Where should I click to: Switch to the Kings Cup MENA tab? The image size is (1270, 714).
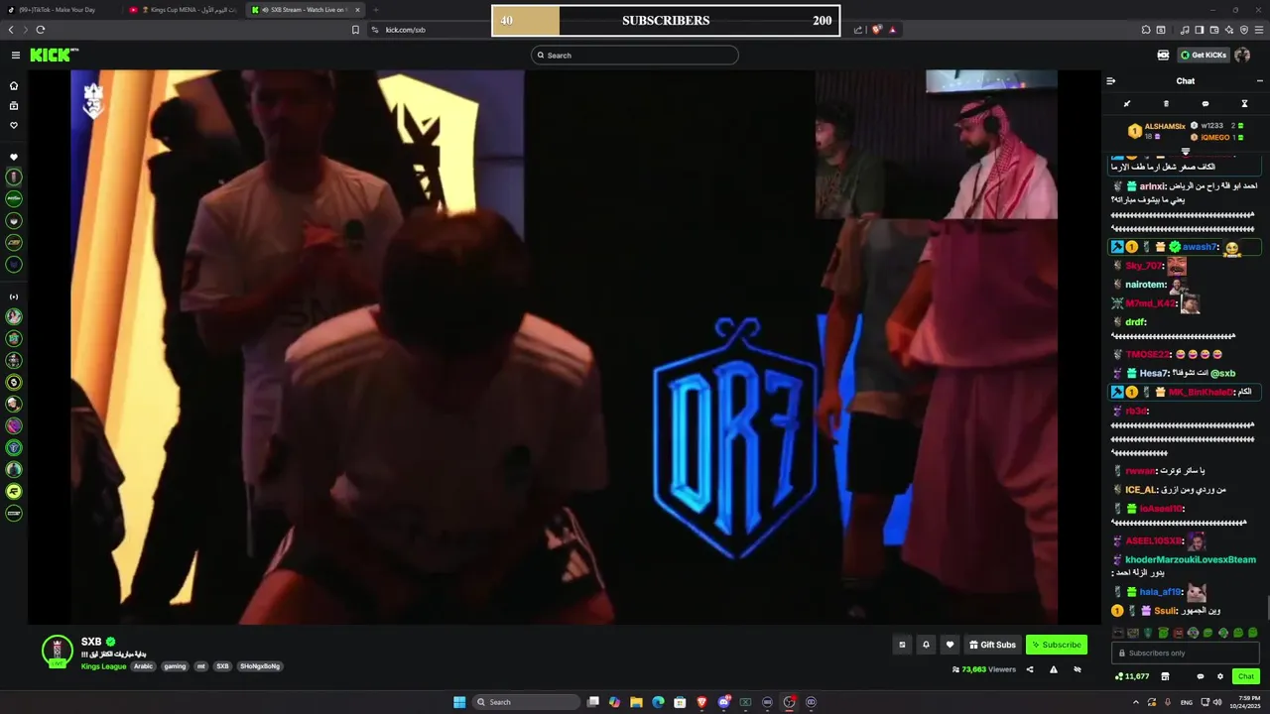tap(184, 10)
